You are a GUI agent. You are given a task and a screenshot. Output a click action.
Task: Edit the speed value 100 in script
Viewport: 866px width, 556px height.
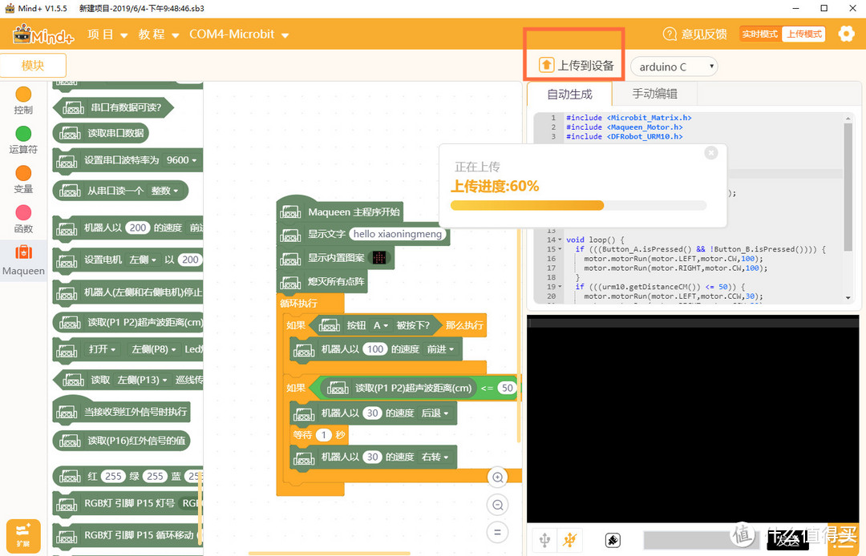pos(375,349)
